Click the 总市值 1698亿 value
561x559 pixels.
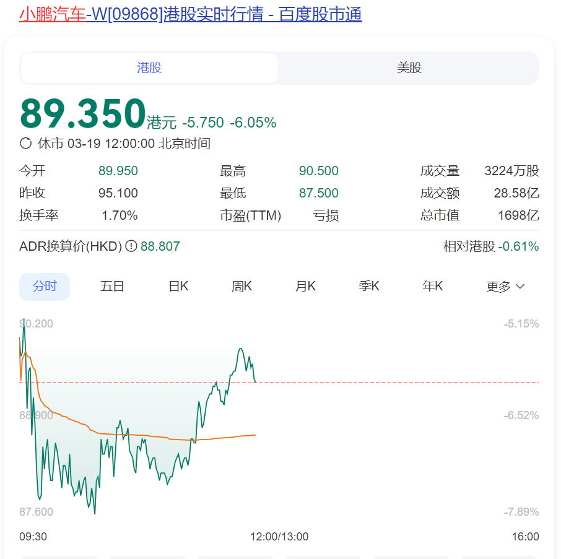tap(518, 215)
